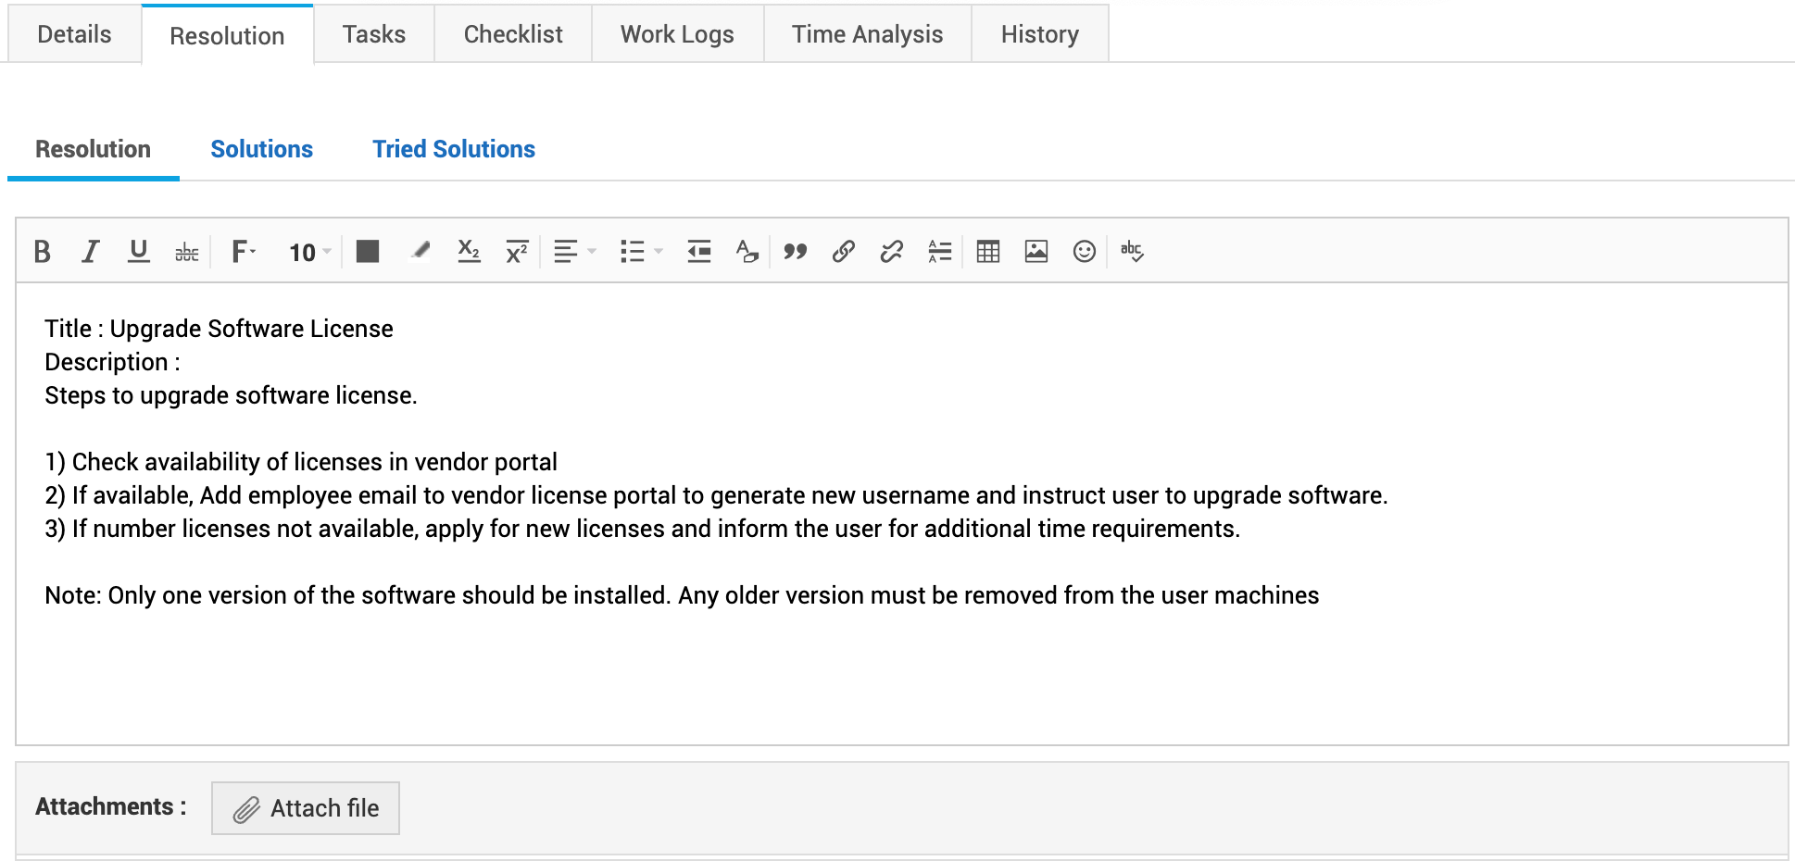Click the 'Description :' line
The height and width of the screenshot is (861, 1795).
pos(112,362)
